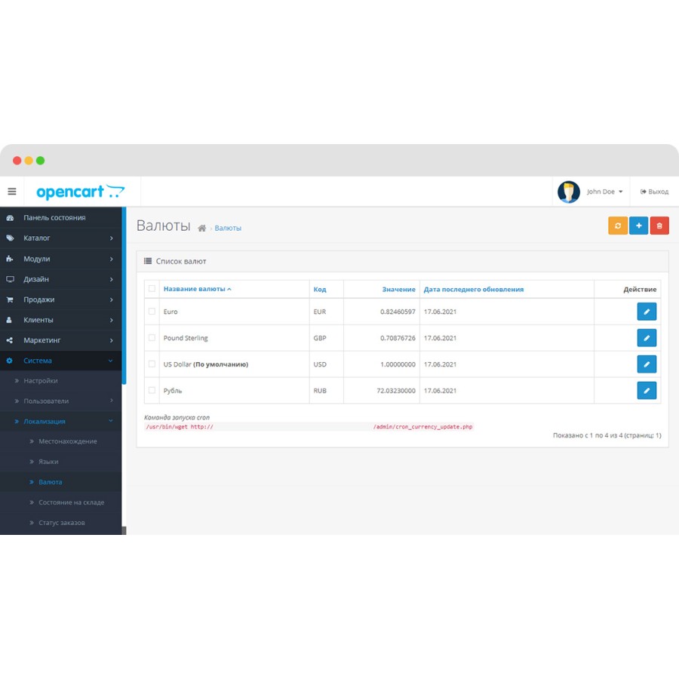Click the Модули puzzle icon
679x679 pixels.
click(x=10, y=259)
